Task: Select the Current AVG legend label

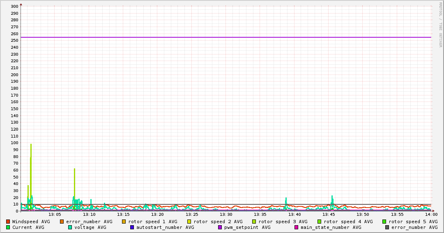Action: click(28, 227)
